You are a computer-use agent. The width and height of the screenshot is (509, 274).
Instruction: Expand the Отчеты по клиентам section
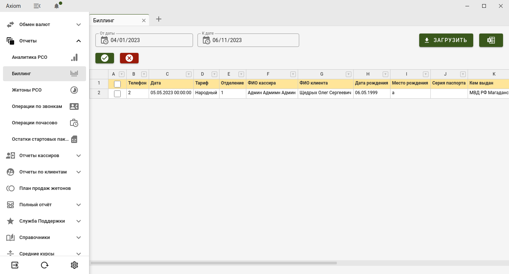coord(79,172)
